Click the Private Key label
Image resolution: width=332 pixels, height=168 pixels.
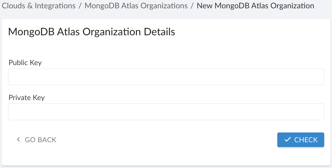tap(26, 97)
